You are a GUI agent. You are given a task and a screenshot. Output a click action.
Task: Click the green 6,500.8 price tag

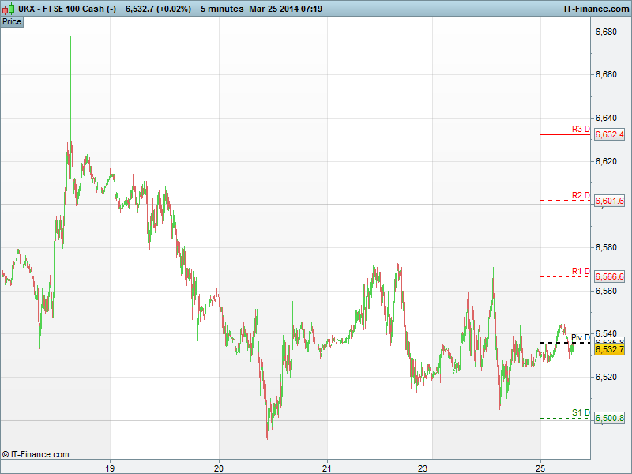609,419
